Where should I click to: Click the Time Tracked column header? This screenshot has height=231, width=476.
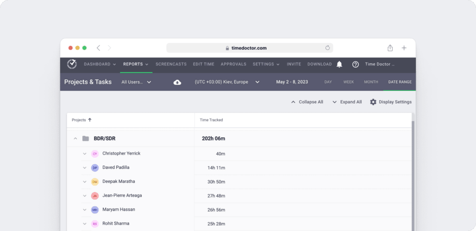[212, 120]
